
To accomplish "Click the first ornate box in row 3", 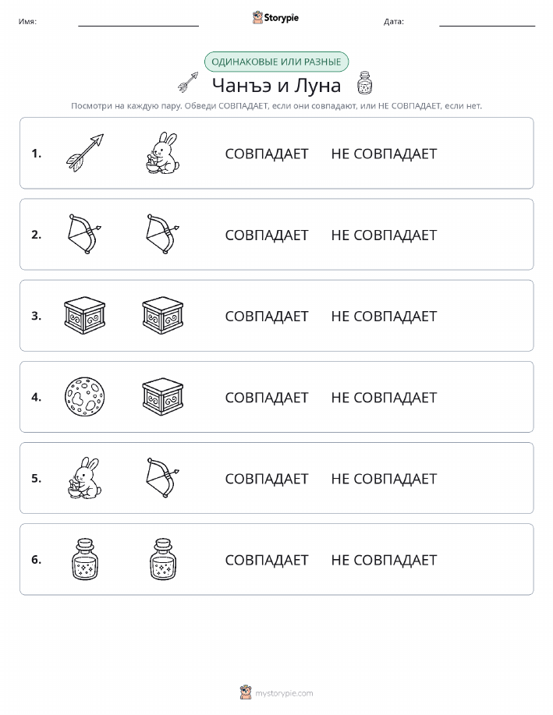I will point(85,316).
